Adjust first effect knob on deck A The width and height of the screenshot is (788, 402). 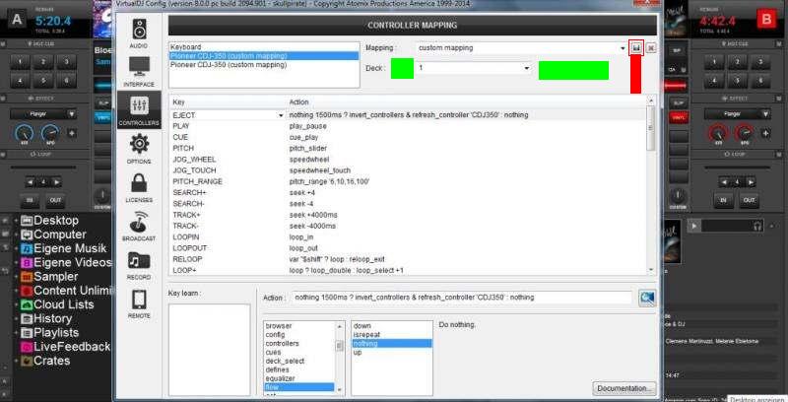(x=24, y=134)
